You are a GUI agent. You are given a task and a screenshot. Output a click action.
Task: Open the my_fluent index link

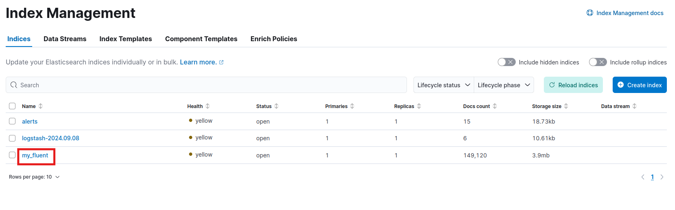tap(35, 155)
